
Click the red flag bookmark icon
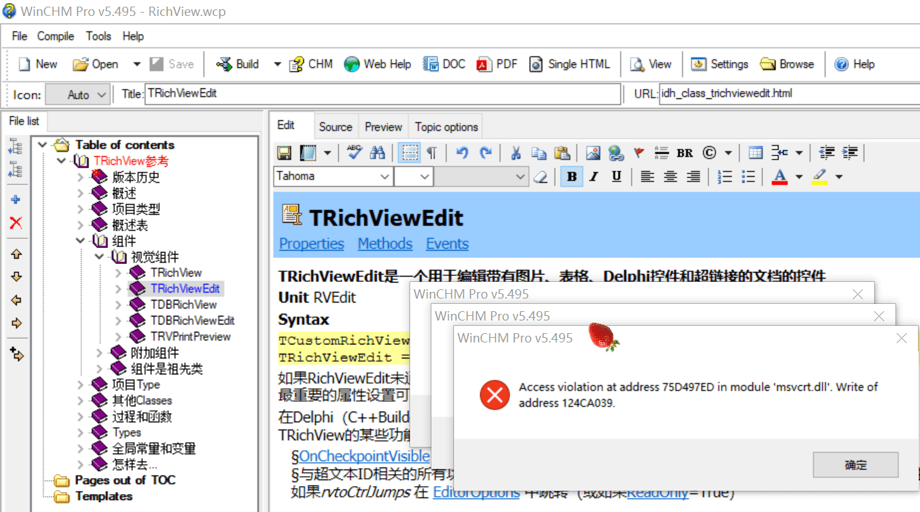(x=639, y=154)
